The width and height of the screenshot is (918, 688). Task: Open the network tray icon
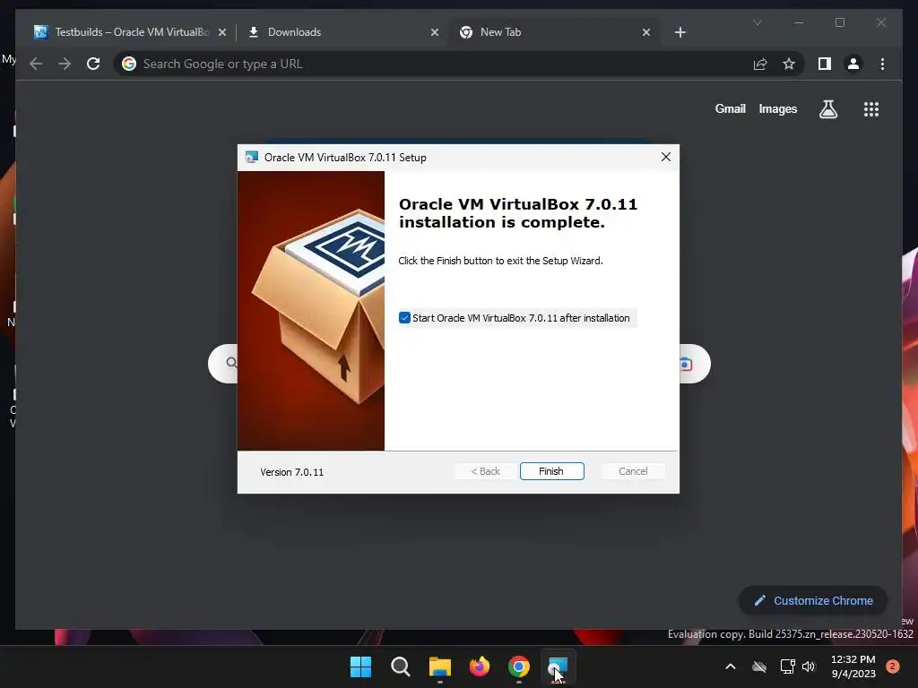click(x=787, y=666)
